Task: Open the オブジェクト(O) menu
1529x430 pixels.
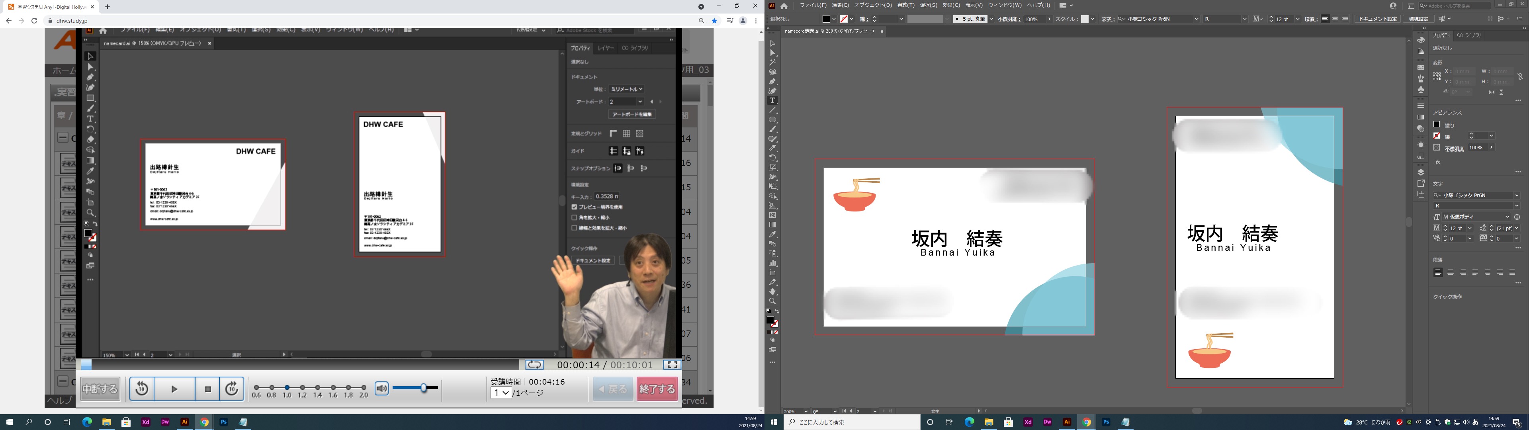Action: click(872, 5)
